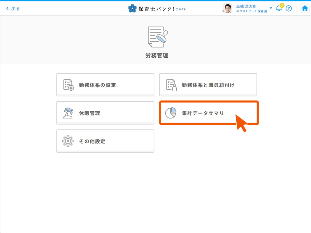The height and width of the screenshot is (233, 311).
Task: Click the yellow notification count badge
Action: pos(282,5)
